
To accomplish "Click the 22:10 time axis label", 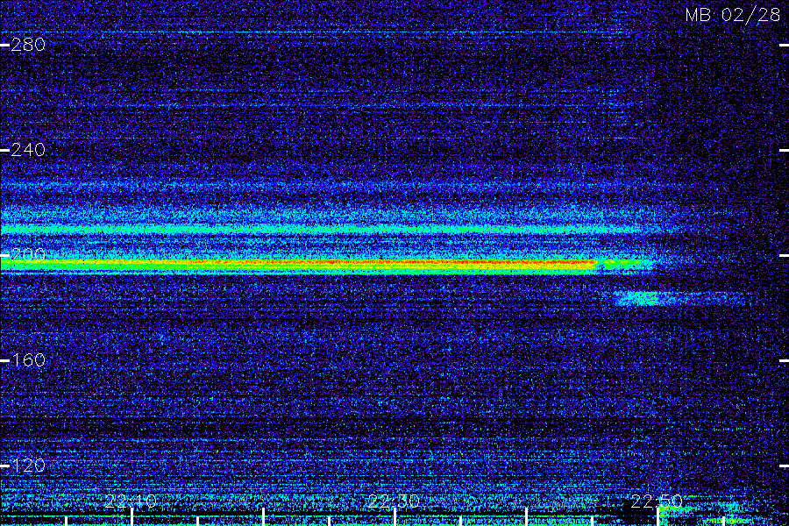I will (x=131, y=501).
